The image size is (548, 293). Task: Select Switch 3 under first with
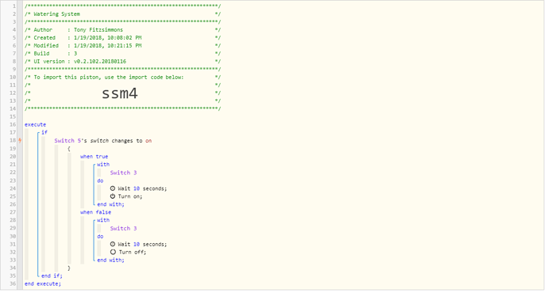coord(123,173)
